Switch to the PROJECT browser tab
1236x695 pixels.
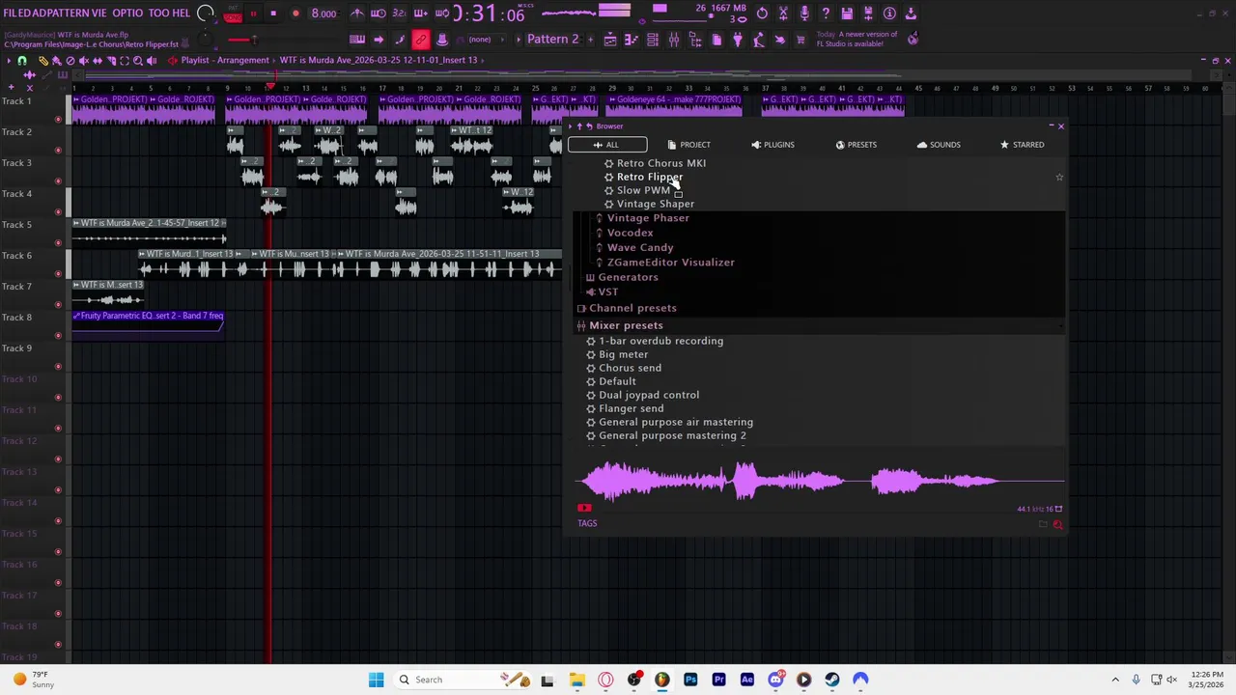(688, 145)
